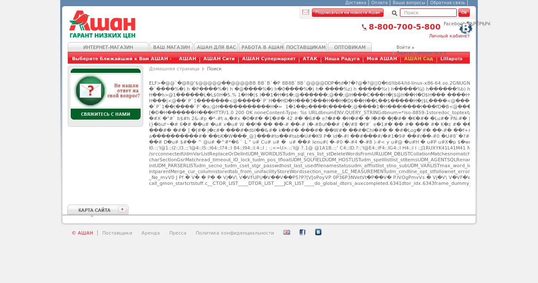Image resolution: width=538 pixels, height=283 pixels.
Task: Click Домашняя страница breadcrumb
Action: (x=174, y=69)
